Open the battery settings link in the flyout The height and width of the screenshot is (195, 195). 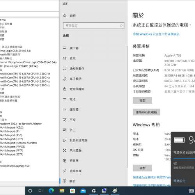(179, 181)
